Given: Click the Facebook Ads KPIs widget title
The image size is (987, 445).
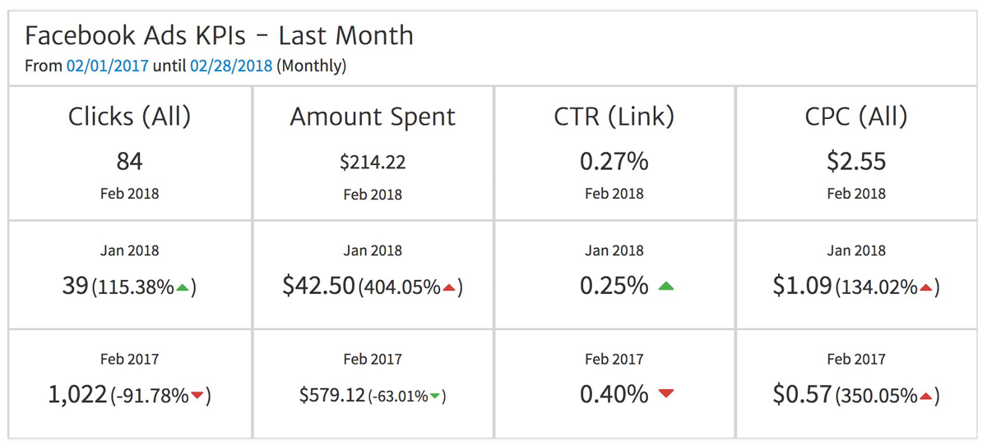Looking at the screenshot, I should tap(219, 36).
